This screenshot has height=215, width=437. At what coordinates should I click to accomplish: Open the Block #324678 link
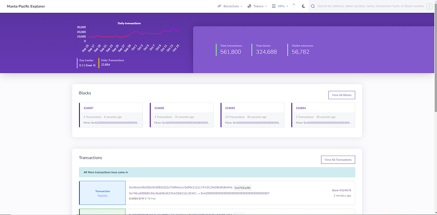[341, 190]
